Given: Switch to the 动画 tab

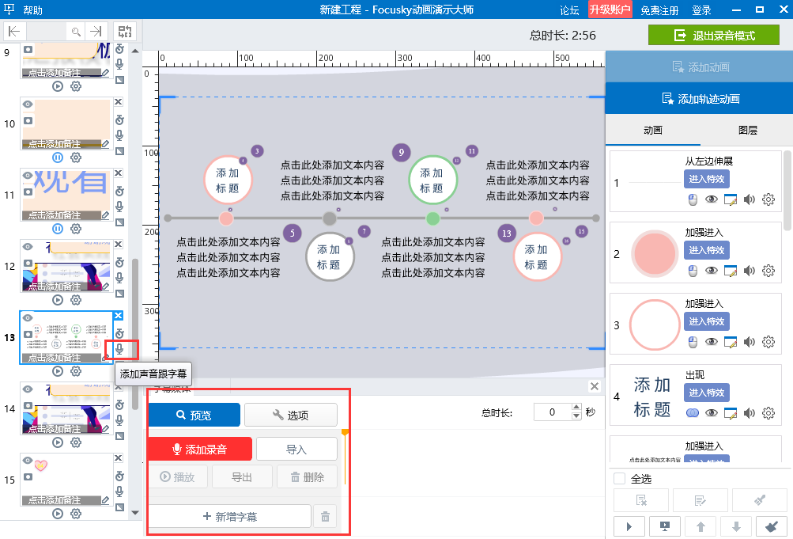Looking at the screenshot, I should 653,130.
